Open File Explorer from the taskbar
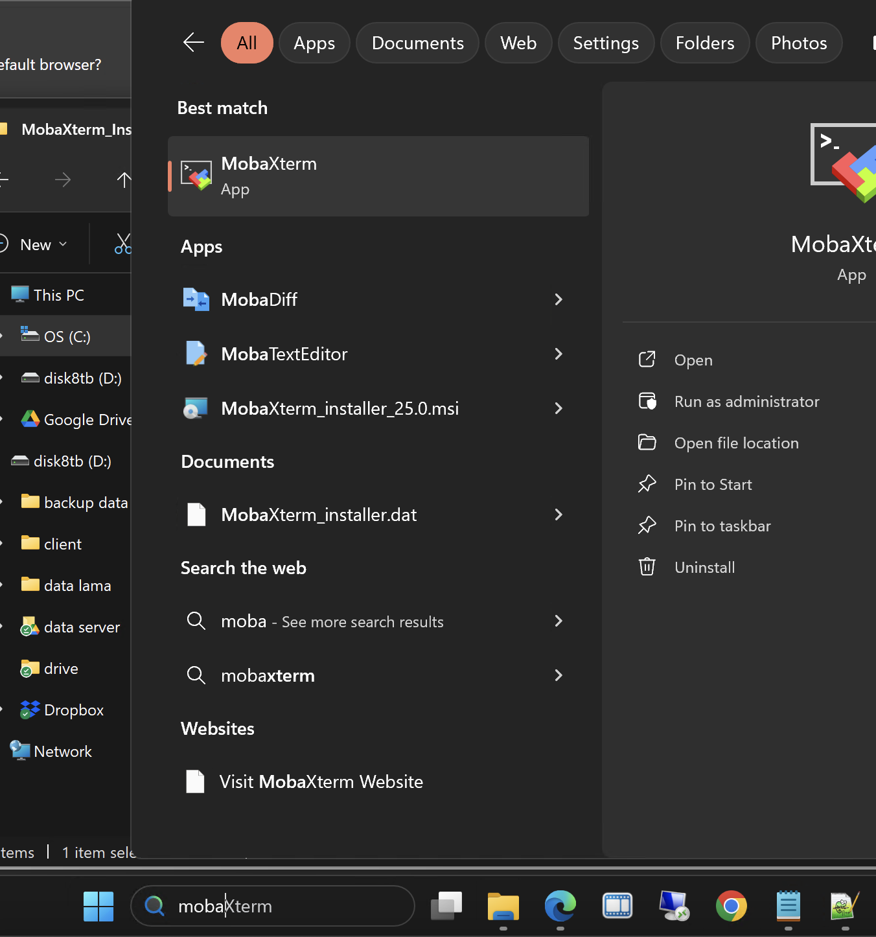The height and width of the screenshot is (937, 876). [x=503, y=906]
